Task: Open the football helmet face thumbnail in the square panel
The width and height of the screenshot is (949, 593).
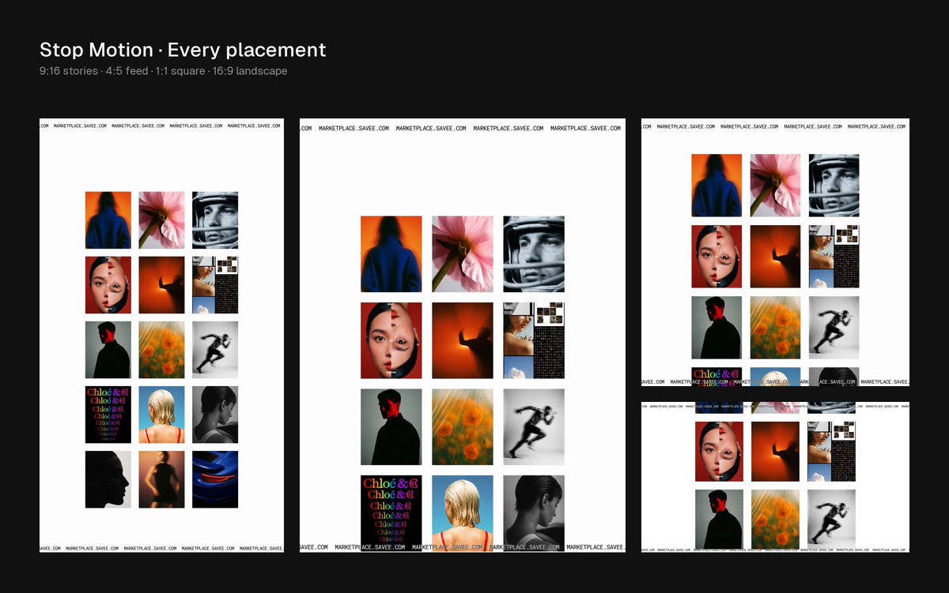Action: point(834,186)
